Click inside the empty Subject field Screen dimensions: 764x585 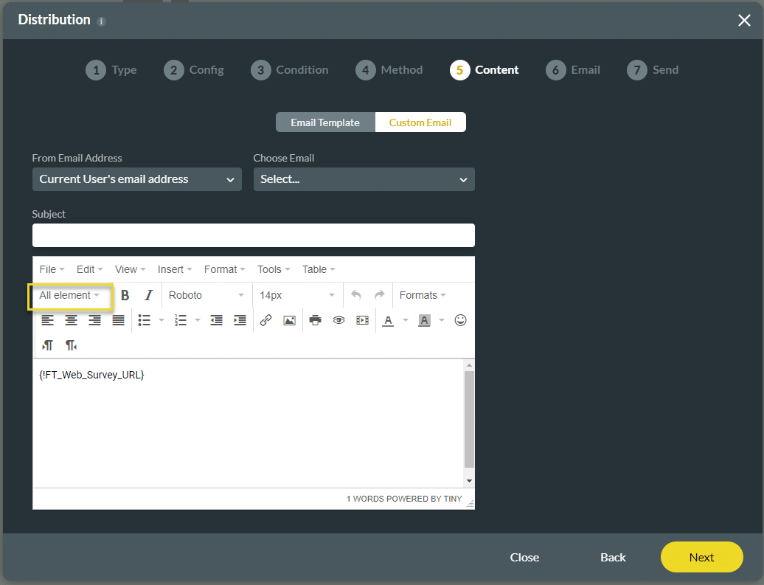(253, 235)
